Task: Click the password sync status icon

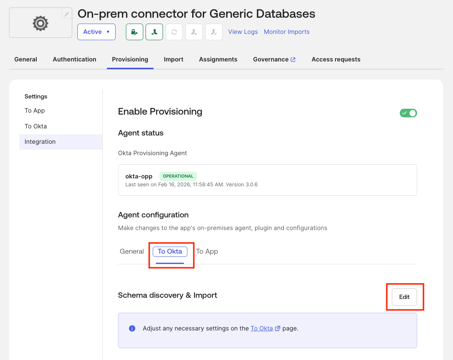Action: pyautogui.click(x=135, y=32)
